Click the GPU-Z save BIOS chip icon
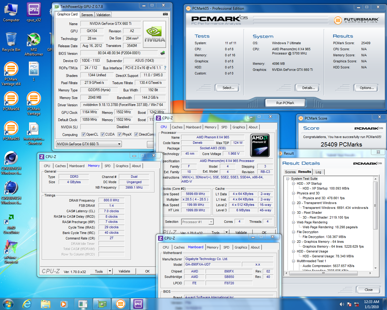This screenshot has height=310, width=387. [x=163, y=53]
